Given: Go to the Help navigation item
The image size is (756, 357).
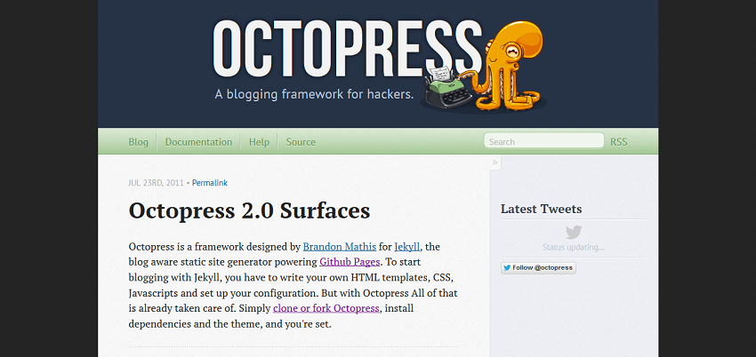Looking at the screenshot, I should point(259,142).
